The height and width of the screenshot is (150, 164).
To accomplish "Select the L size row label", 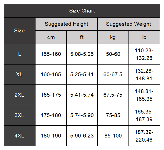I will (x=20, y=54).
